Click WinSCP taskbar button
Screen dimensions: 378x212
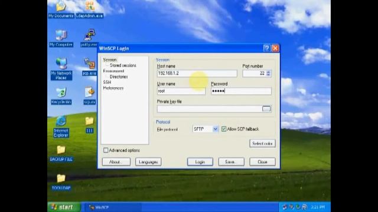(113, 207)
